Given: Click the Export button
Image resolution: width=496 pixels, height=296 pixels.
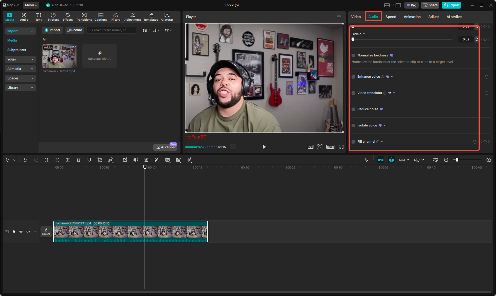Looking at the screenshot, I should (451, 5).
